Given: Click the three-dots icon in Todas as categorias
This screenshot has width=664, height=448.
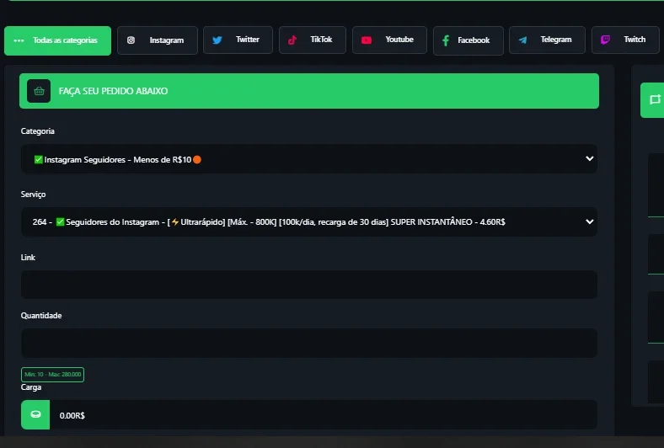Looking at the screenshot, I should click(x=19, y=40).
